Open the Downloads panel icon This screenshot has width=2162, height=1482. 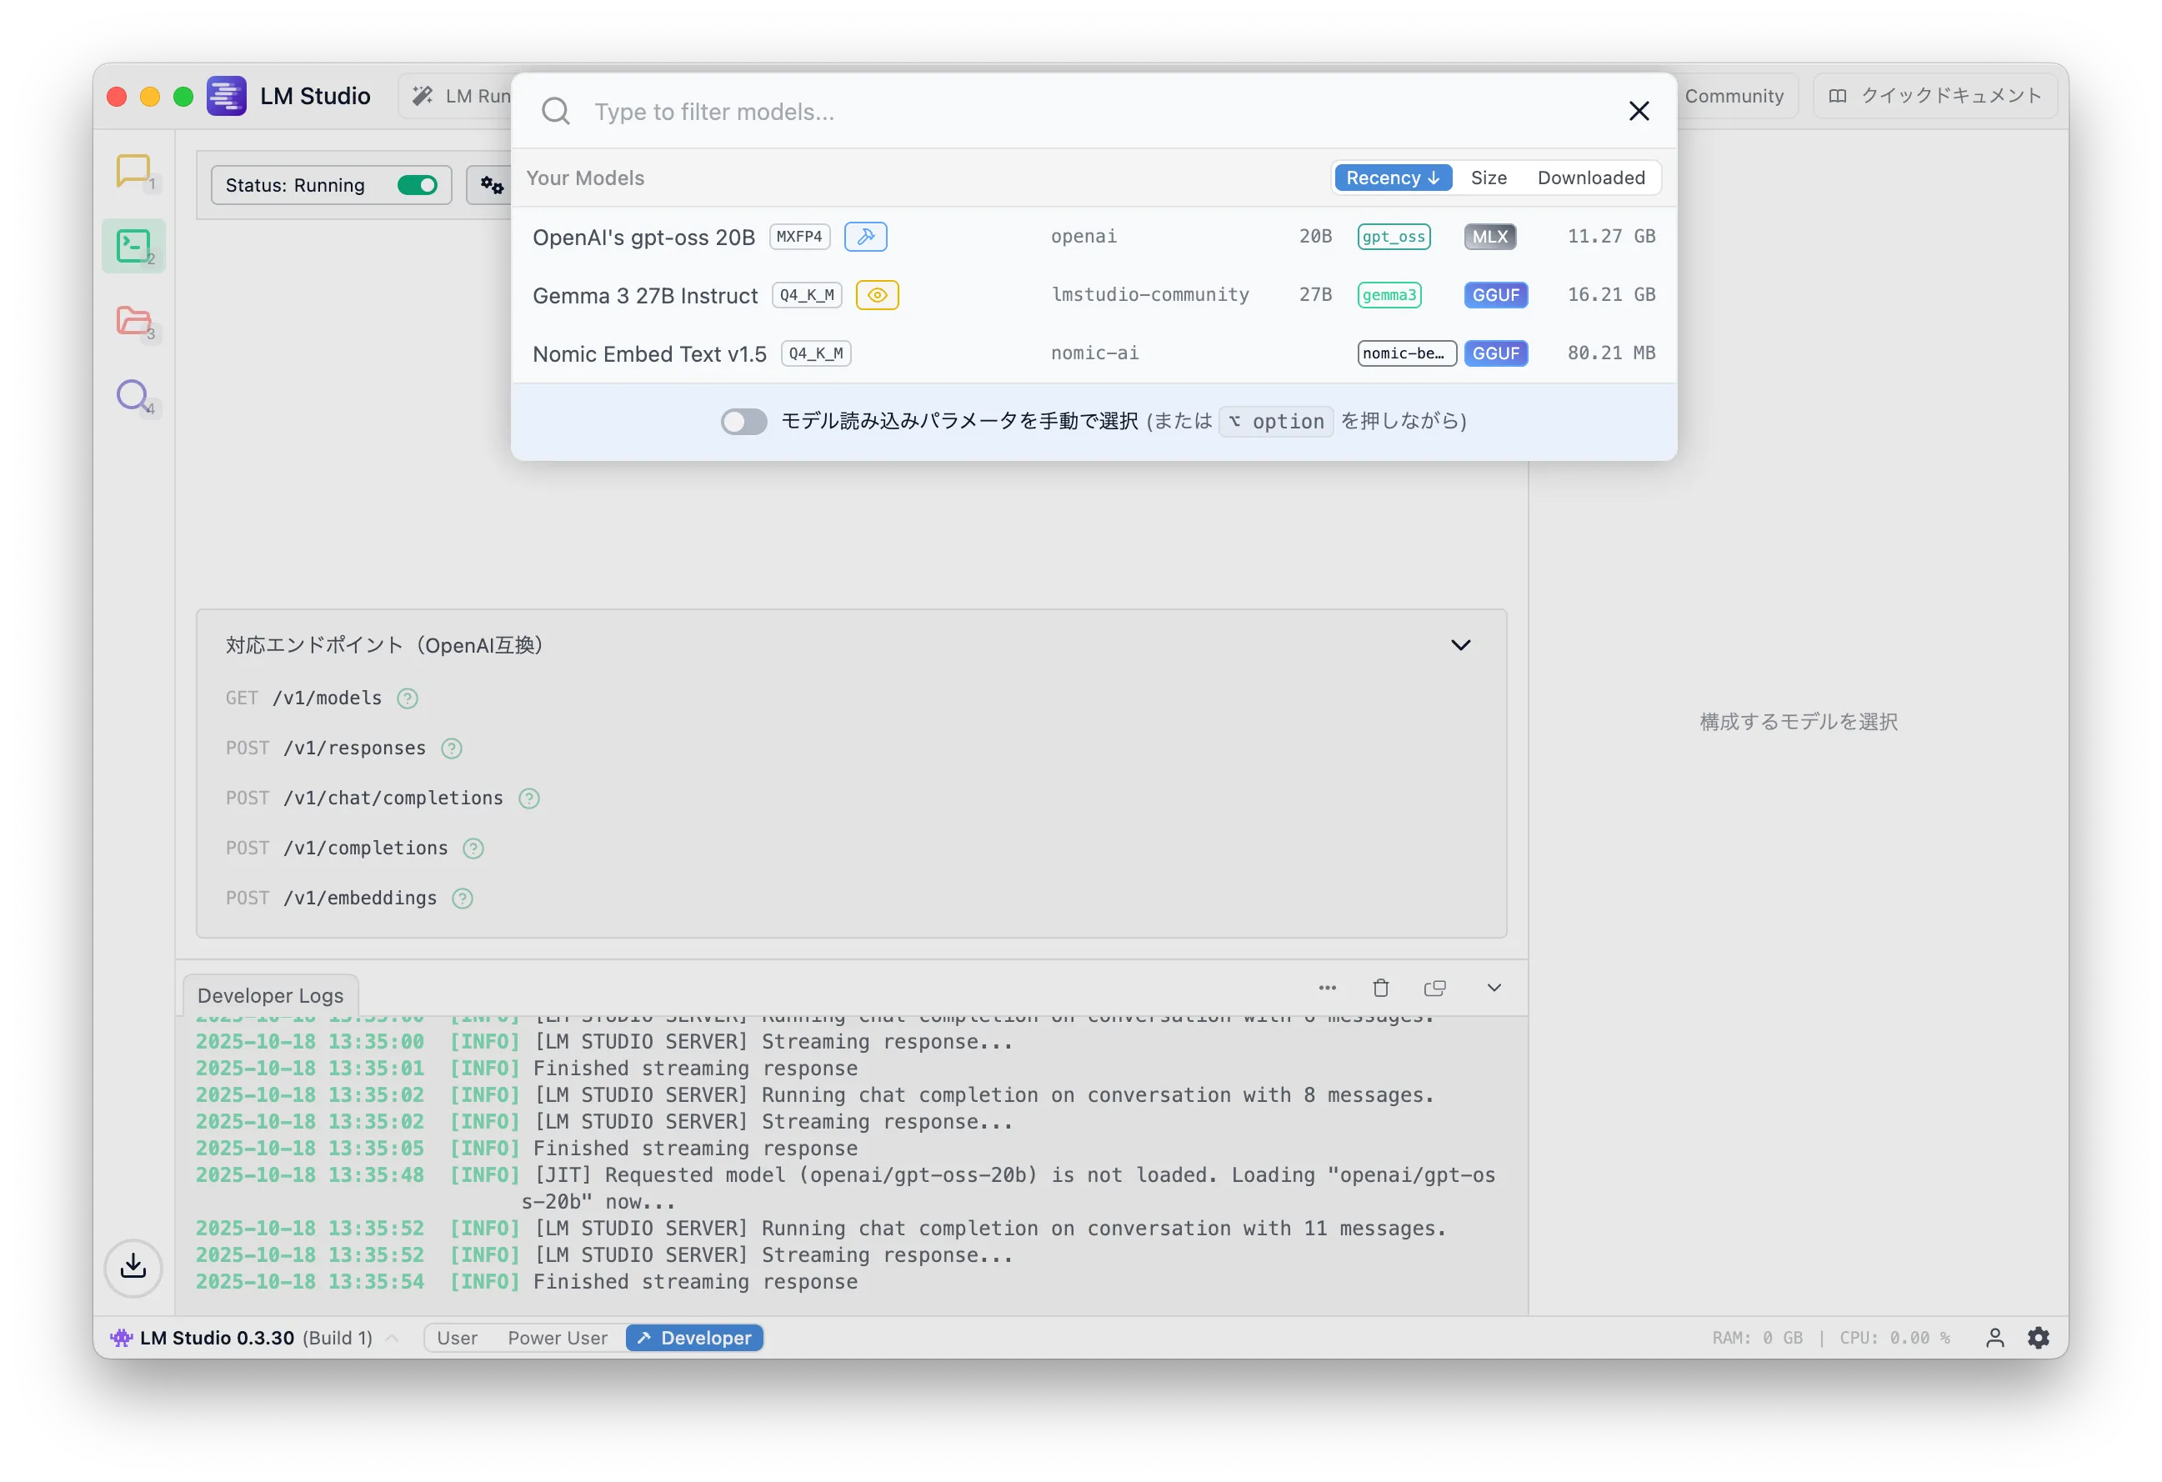point(133,1266)
